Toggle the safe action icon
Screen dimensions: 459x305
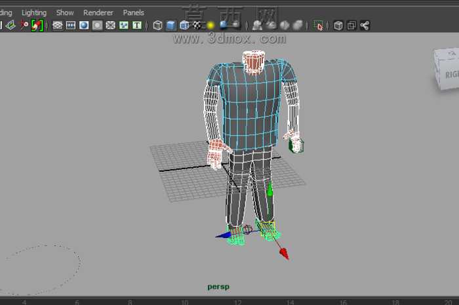(x=123, y=26)
